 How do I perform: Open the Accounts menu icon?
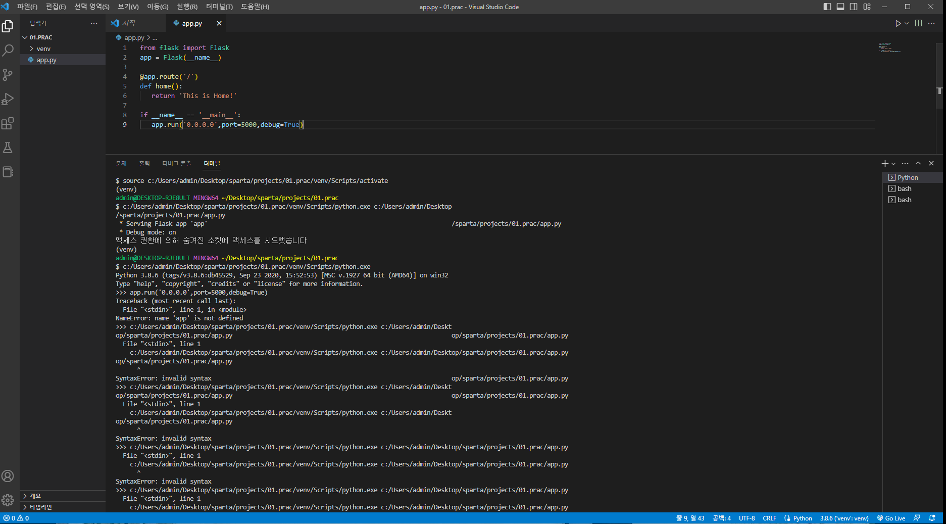(x=8, y=476)
